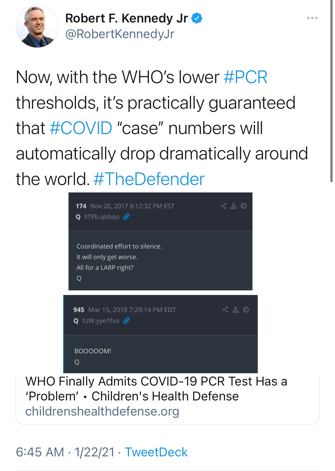Open the profile picture avatar

tap(37, 26)
